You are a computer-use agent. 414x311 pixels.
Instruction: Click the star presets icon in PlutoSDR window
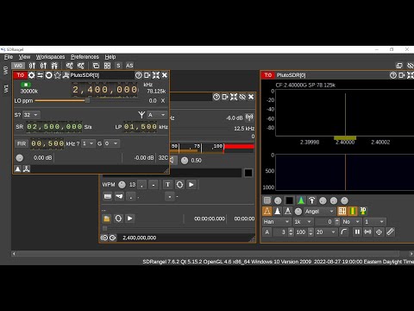pos(57,75)
